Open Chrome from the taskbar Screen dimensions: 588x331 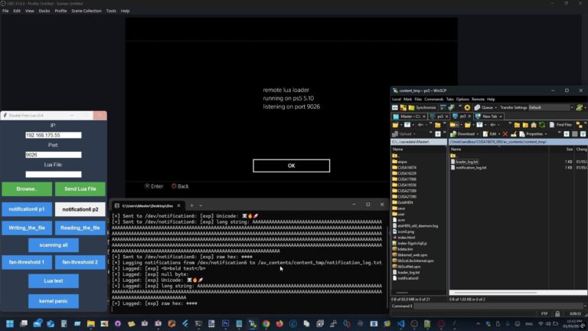pyautogui.click(x=266, y=323)
